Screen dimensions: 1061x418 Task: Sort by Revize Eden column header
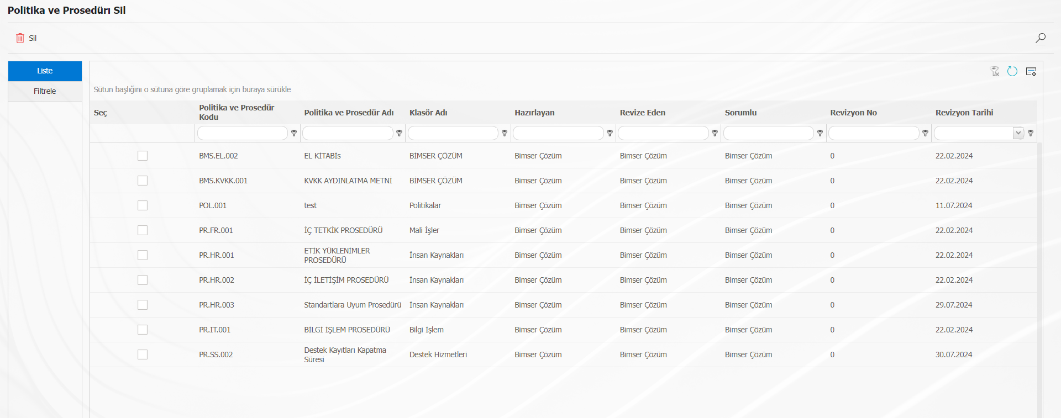point(643,112)
